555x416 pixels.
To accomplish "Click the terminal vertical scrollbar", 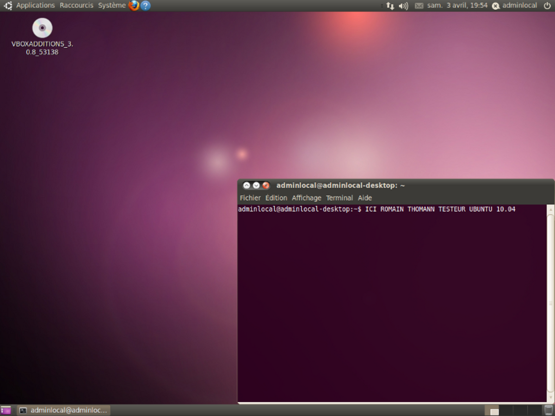I will (550, 303).
